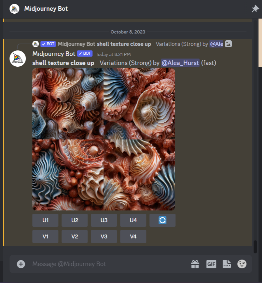Open pinned messages with the pin icon

[x=255, y=9]
